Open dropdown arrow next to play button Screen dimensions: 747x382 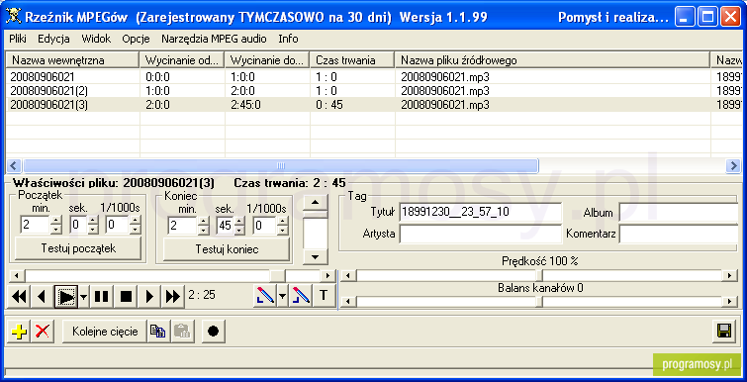pos(84,296)
